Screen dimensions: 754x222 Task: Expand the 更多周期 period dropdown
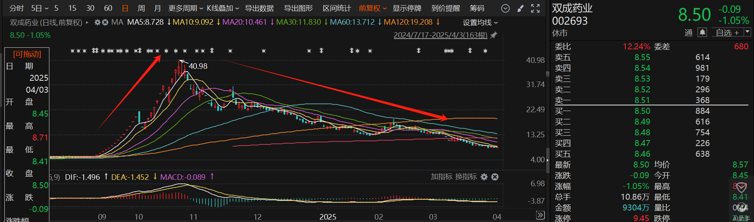[186, 8]
